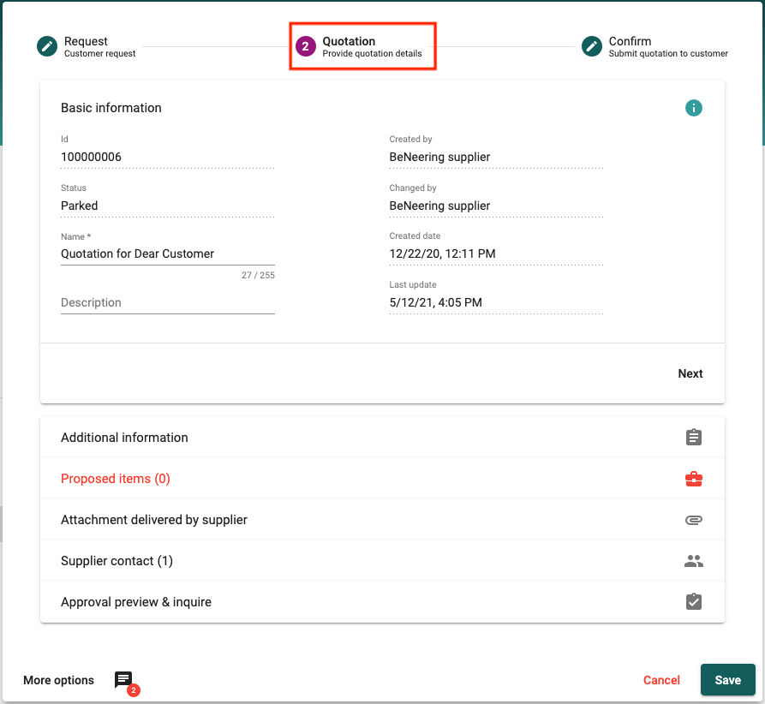Click the Confirm step pencil icon
This screenshot has width=765, height=704.
(591, 46)
